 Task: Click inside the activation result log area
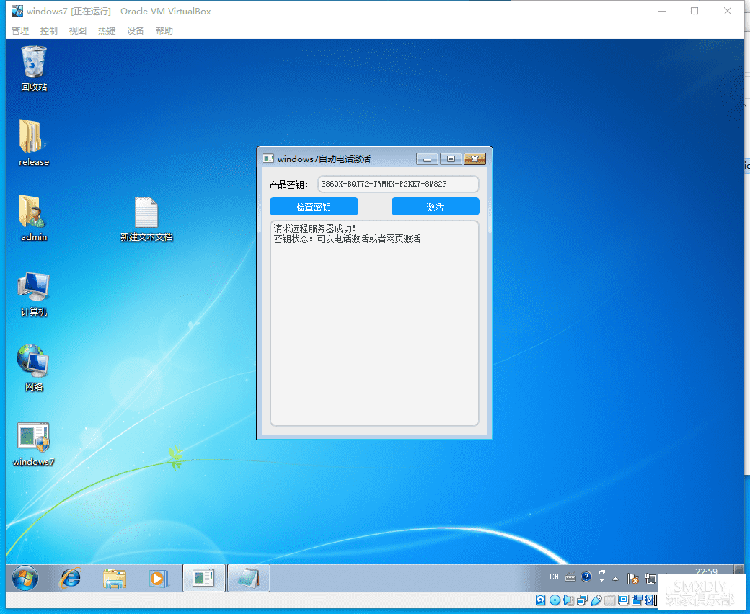374,323
